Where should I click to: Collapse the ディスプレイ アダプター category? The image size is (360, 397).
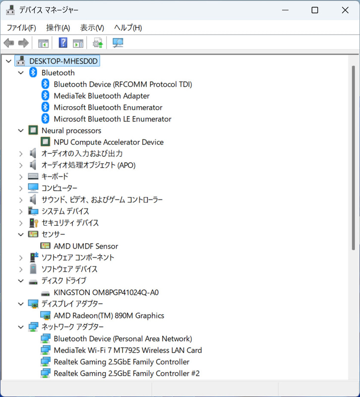21,304
